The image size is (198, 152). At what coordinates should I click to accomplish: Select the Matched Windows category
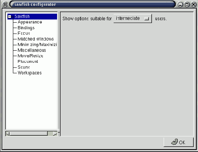click(x=36, y=39)
